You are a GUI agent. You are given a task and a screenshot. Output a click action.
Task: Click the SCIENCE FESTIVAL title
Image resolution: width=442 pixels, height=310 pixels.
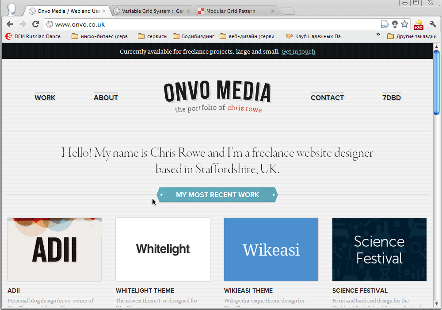click(x=360, y=291)
